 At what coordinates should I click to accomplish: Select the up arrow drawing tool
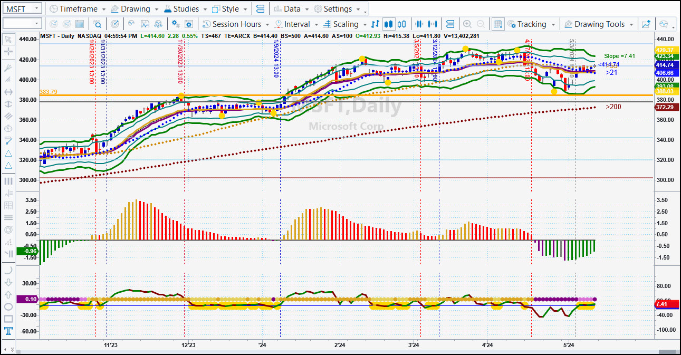(x=8, y=294)
